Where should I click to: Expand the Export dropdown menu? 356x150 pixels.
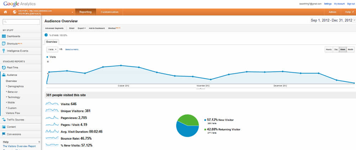(x=82, y=28)
